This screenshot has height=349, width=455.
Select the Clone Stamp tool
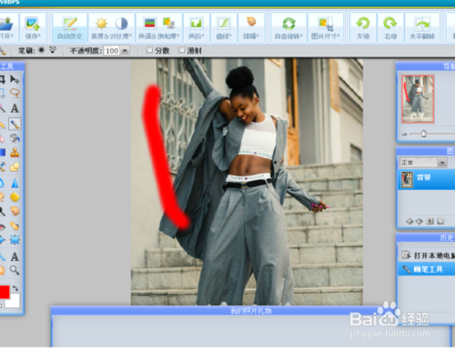point(15,153)
